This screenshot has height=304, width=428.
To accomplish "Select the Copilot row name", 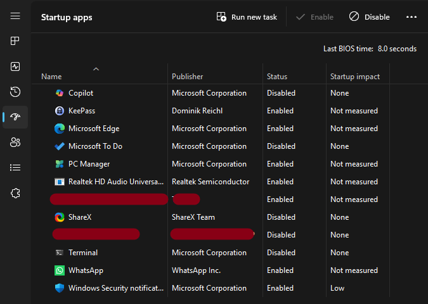I will [81, 93].
